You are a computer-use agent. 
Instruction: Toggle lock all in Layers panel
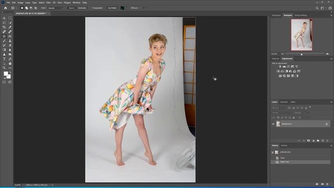click(x=294, y=118)
